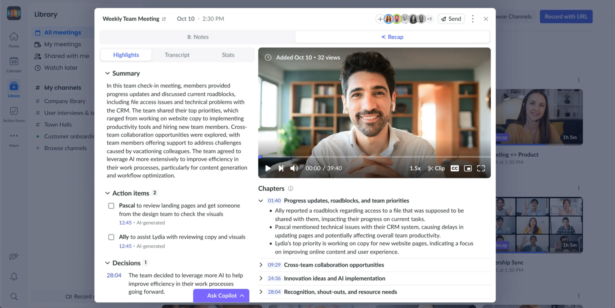Open the Stats tab
This screenshot has width=615, height=308.
coord(228,54)
